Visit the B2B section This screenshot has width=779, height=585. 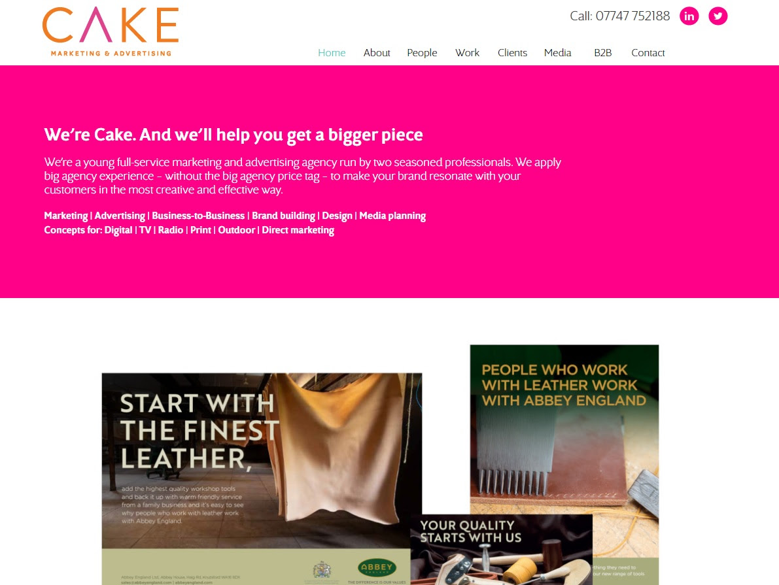point(602,53)
